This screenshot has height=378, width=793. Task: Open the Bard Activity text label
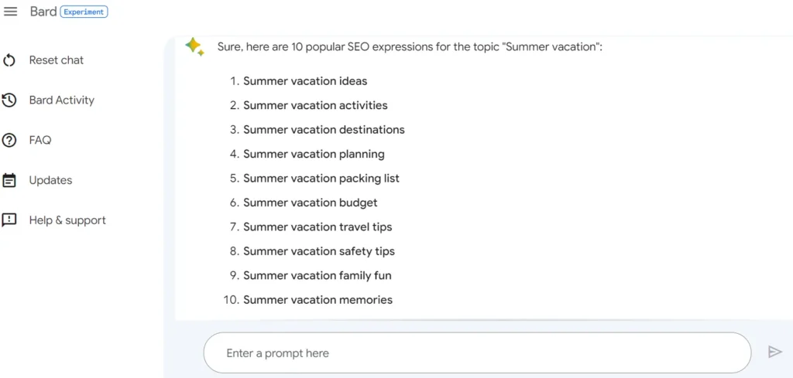click(x=61, y=100)
